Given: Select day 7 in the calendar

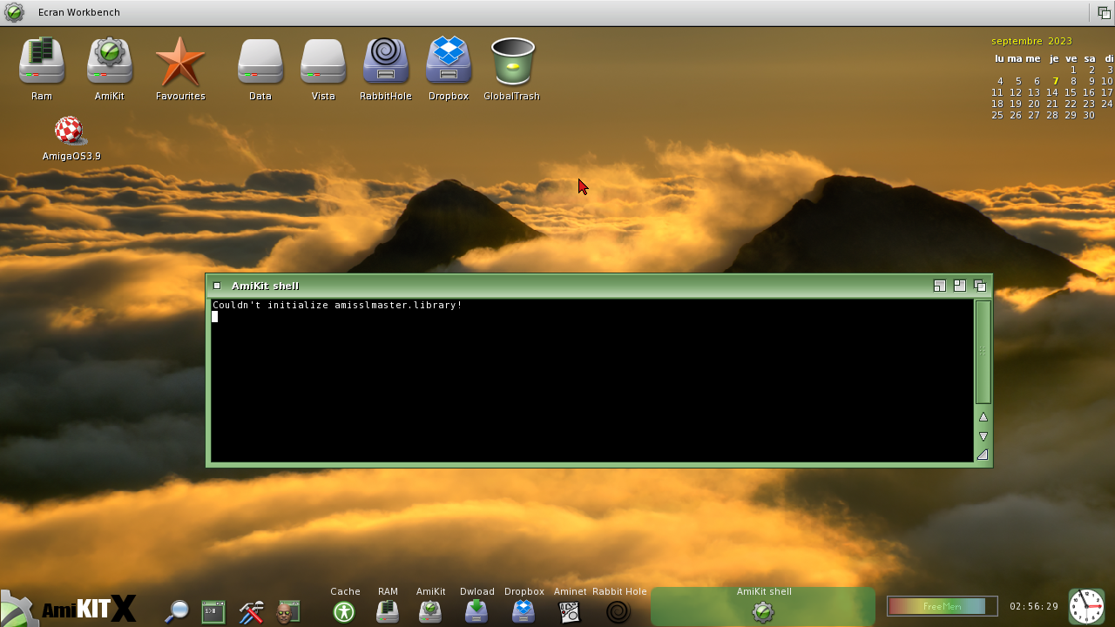Looking at the screenshot, I should 1055,81.
